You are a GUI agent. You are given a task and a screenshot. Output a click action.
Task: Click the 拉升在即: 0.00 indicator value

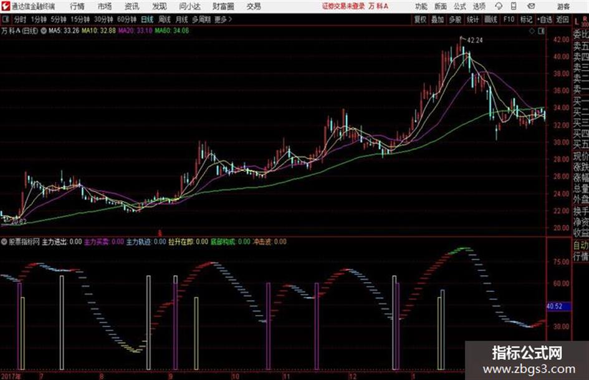(x=188, y=241)
